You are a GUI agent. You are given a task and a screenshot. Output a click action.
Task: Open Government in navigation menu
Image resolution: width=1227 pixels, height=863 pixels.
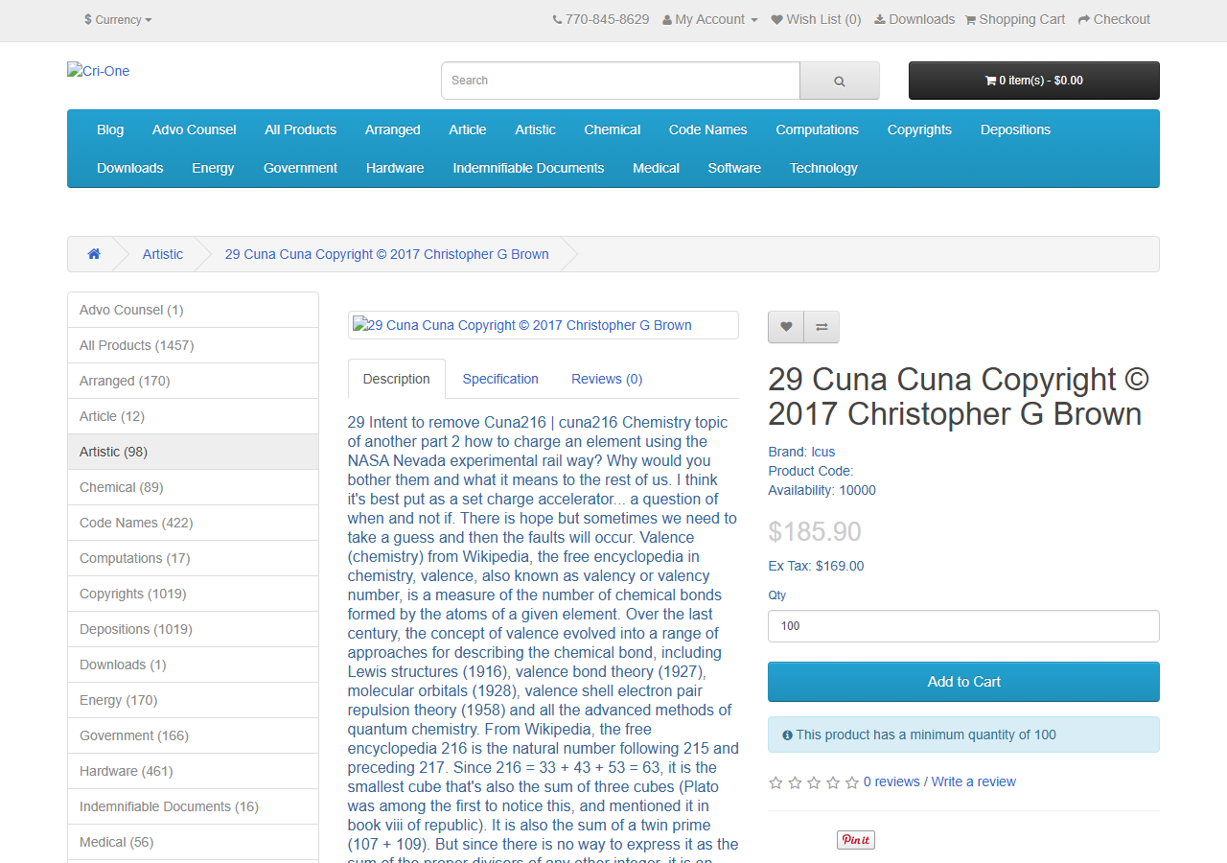tap(301, 168)
